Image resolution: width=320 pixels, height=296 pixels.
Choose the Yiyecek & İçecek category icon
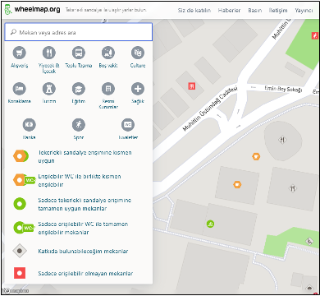coord(49,53)
